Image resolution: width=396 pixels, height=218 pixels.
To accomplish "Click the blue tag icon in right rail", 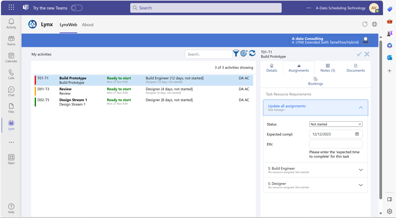I will pos(389,9).
